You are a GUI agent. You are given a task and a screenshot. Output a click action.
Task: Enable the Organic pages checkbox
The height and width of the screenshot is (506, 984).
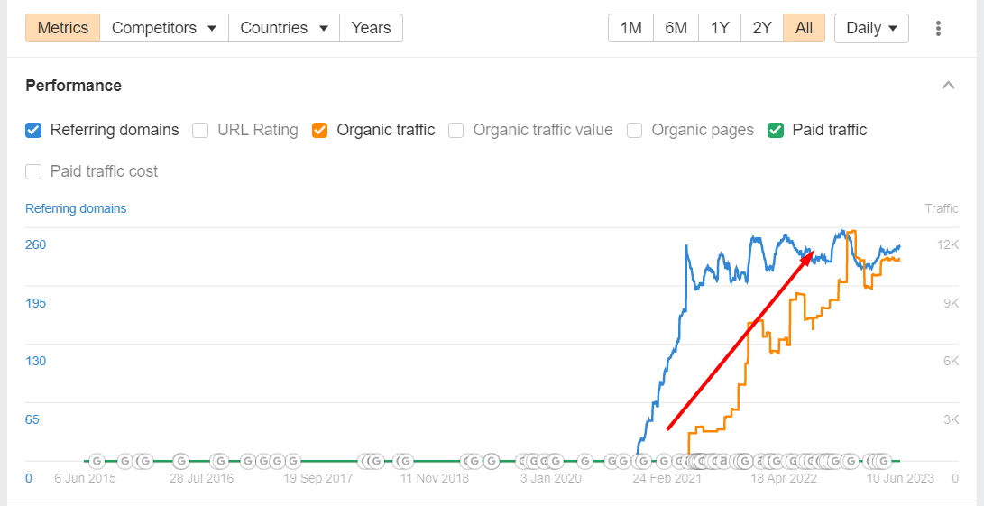[635, 130]
